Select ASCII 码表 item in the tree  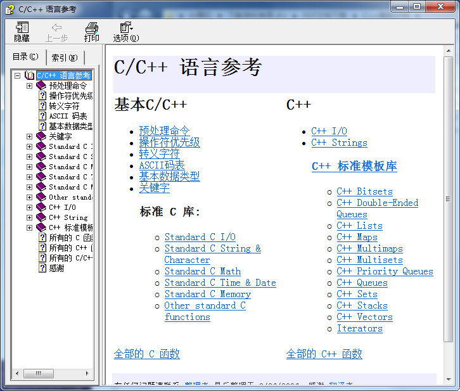click(68, 116)
